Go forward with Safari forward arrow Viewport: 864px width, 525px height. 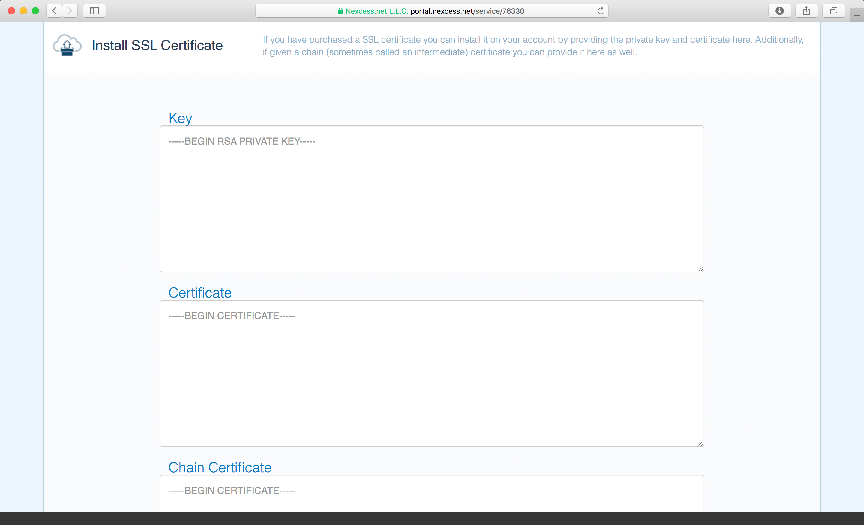[x=70, y=11]
